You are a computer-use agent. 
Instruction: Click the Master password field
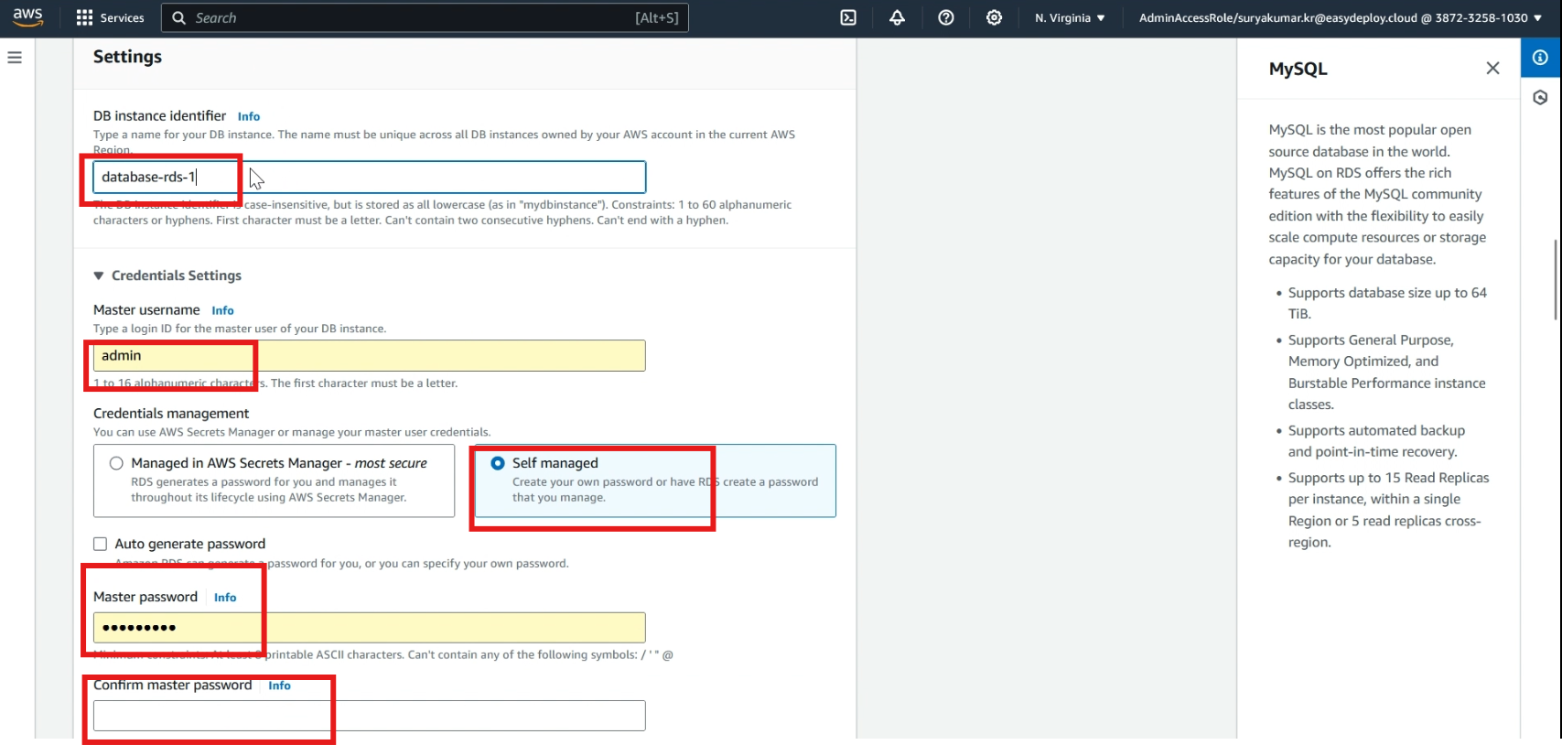click(x=370, y=628)
